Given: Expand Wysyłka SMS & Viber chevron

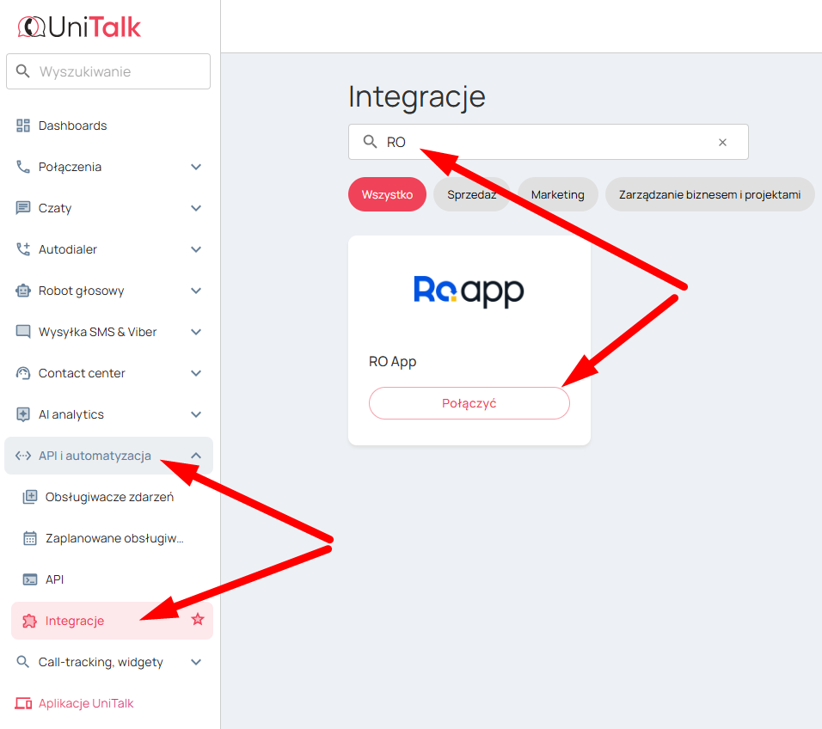Looking at the screenshot, I should 196,332.
